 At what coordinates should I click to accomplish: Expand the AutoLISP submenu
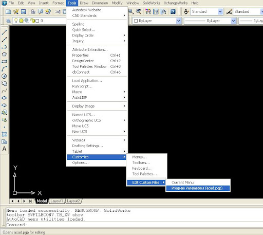(x=97, y=98)
